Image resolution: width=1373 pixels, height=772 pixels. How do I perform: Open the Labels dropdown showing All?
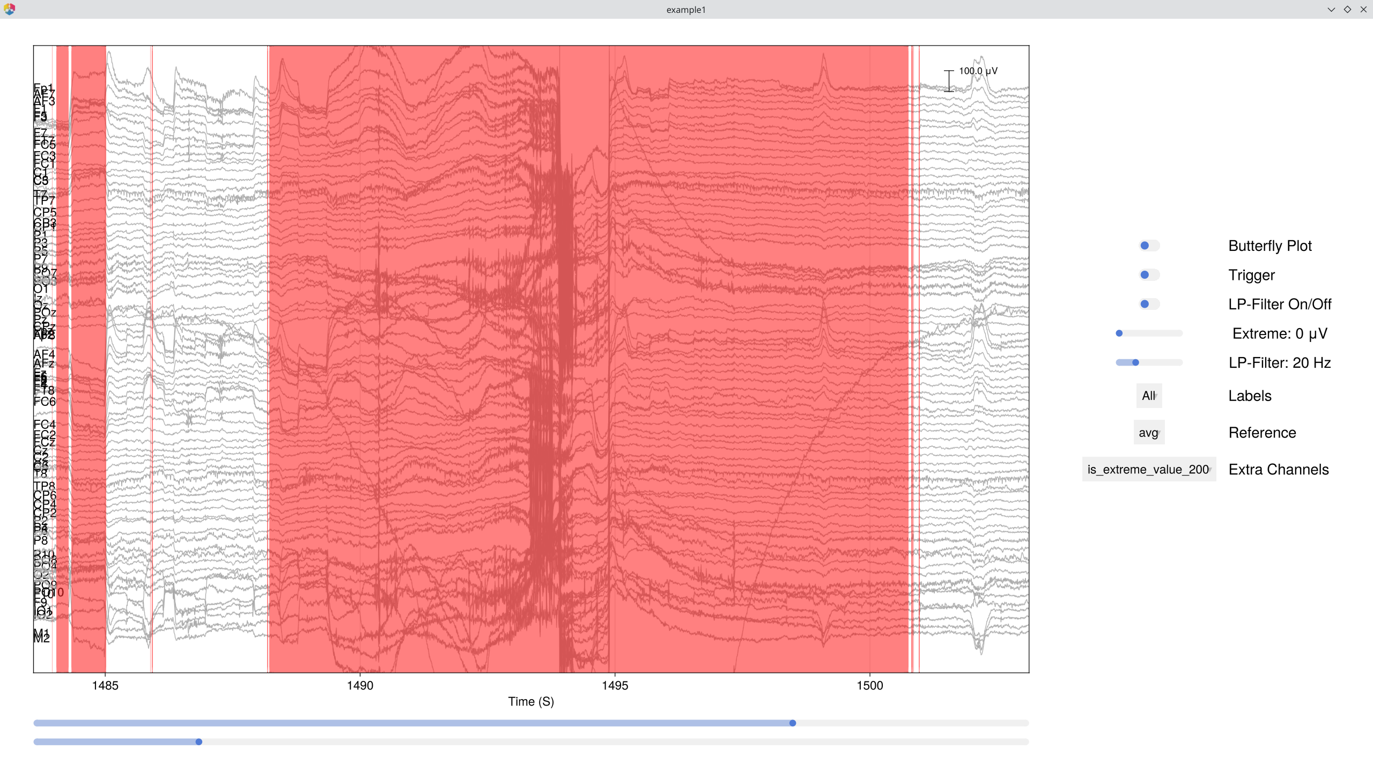pyautogui.click(x=1149, y=396)
